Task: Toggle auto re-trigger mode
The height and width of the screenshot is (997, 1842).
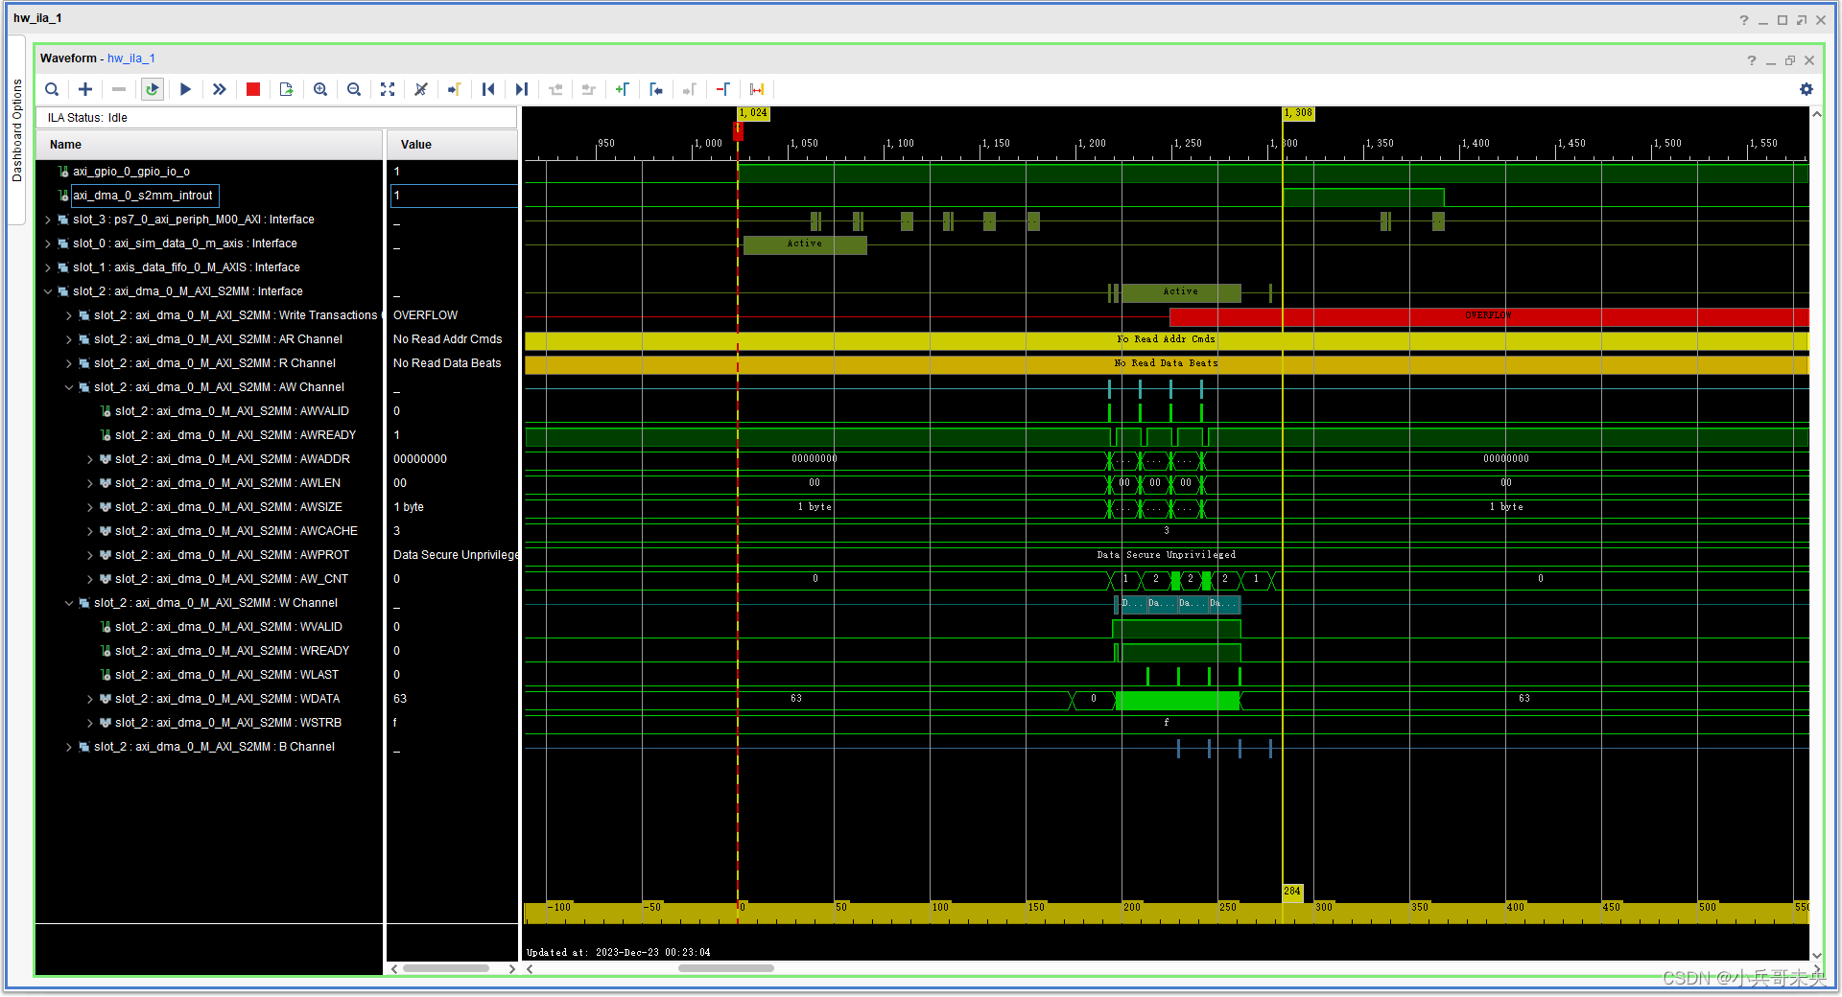Action: [x=153, y=89]
